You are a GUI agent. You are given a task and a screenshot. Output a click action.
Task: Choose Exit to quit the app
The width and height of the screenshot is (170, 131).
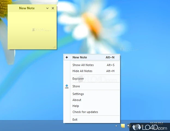click(x=75, y=120)
